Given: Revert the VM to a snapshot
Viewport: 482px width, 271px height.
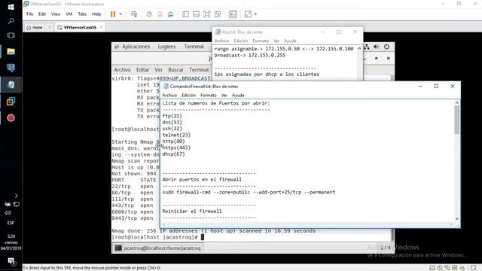Looking at the screenshot, I should (160, 14).
